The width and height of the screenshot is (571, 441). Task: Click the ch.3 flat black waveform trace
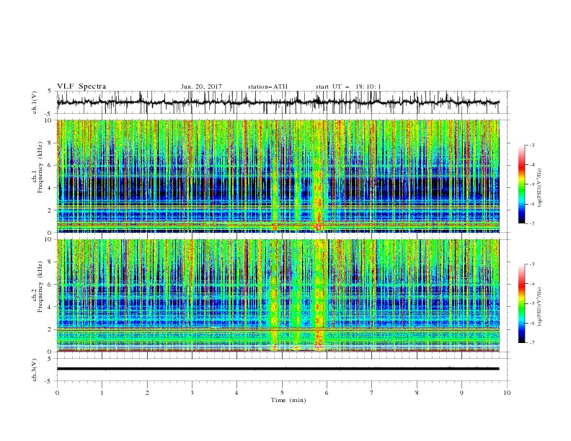click(x=278, y=369)
